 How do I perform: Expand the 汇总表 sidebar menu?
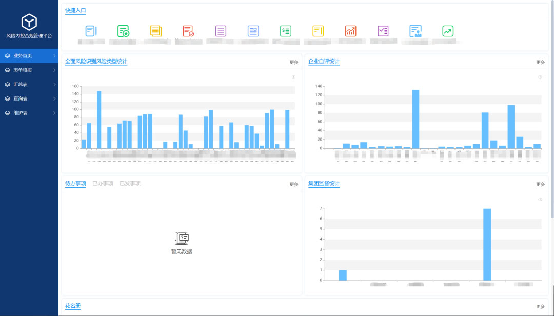click(29, 85)
